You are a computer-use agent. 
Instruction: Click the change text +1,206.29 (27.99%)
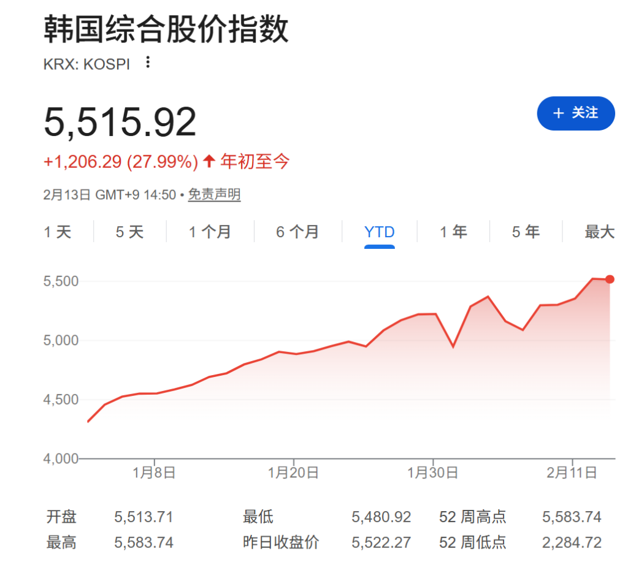pos(120,161)
